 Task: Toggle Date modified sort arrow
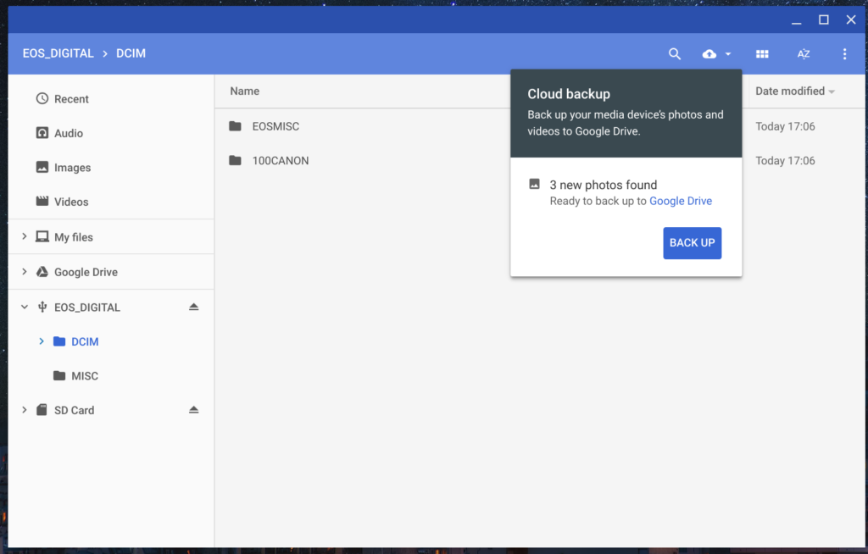point(832,91)
